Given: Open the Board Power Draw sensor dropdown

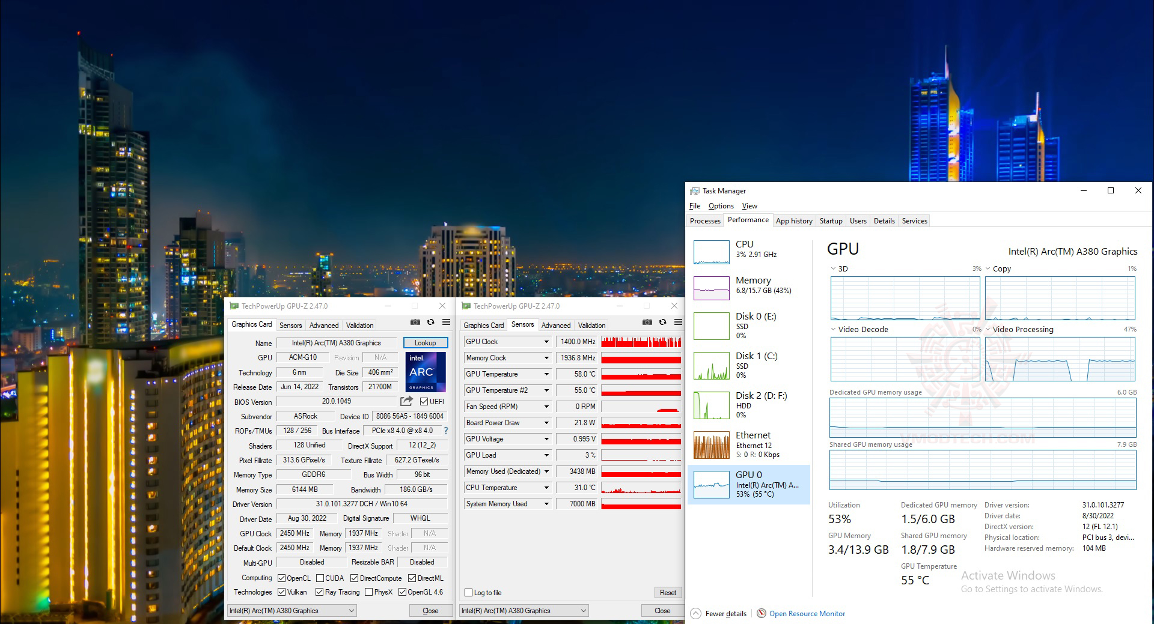Looking at the screenshot, I should [546, 423].
